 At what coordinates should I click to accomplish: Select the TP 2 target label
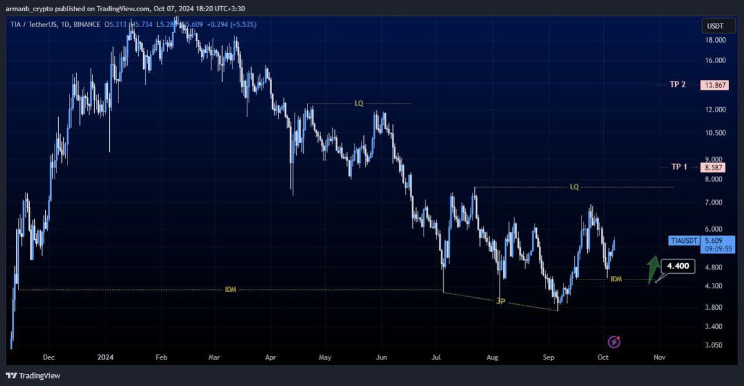click(x=678, y=86)
